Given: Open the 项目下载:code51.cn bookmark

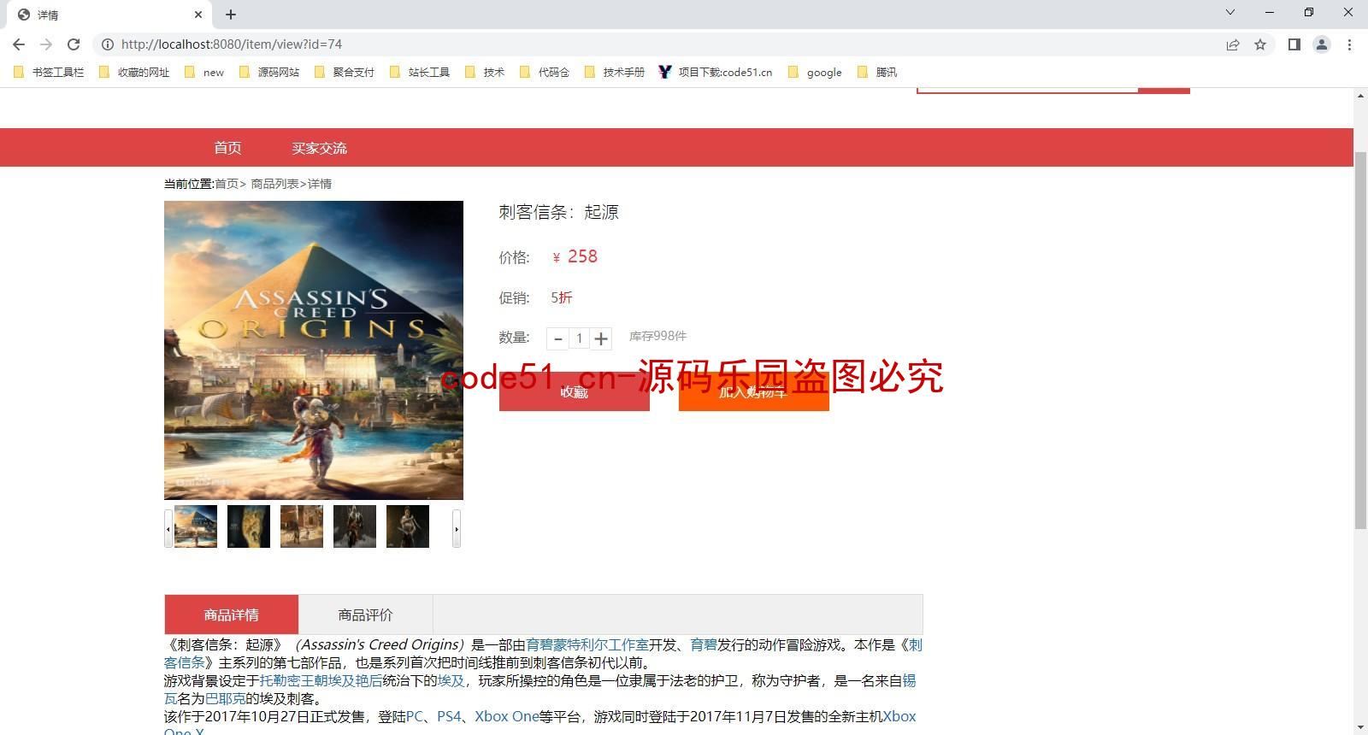Looking at the screenshot, I should pyautogui.click(x=716, y=72).
